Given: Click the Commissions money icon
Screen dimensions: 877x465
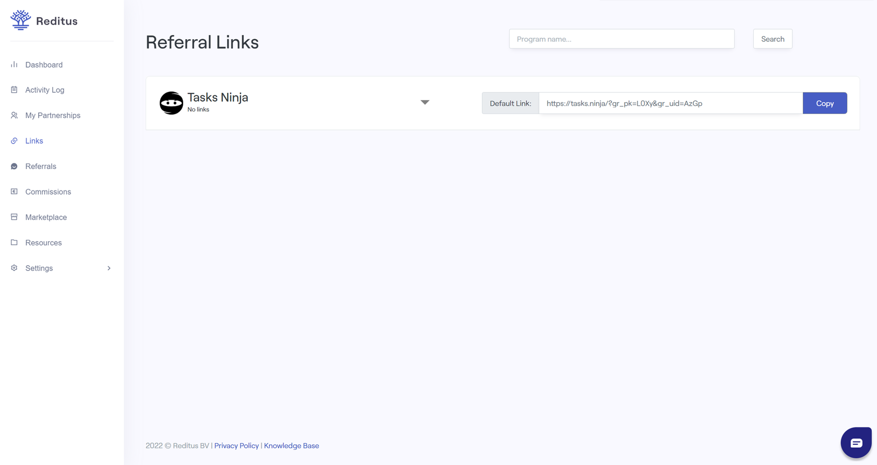Looking at the screenshot, I should pyautogui.click(x=14, y=192).
